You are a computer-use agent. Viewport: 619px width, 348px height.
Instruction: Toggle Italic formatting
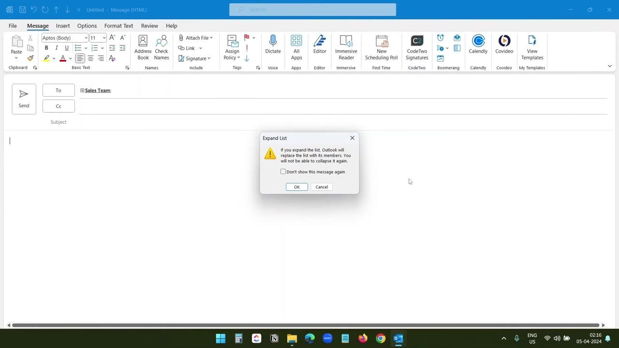coord(57,48)
